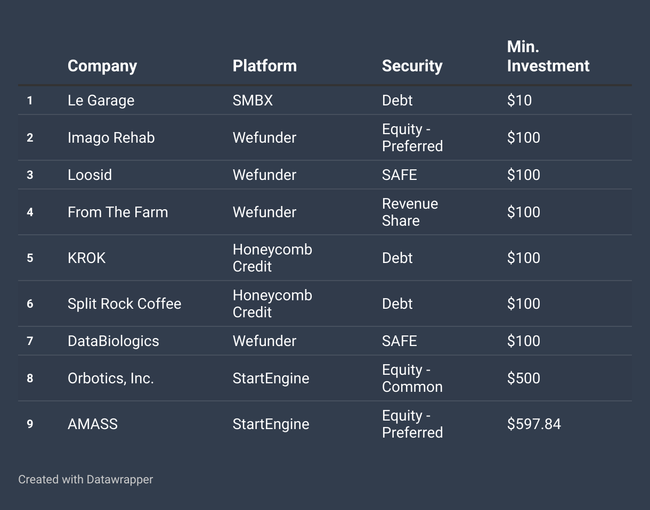Open the Created with Datawrapper link
Screen dimensions: 650x510
[85, 480]
